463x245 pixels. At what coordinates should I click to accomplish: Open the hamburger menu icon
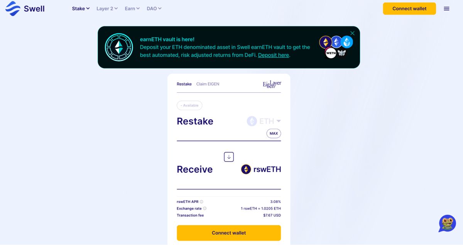[x=446, y=8]
